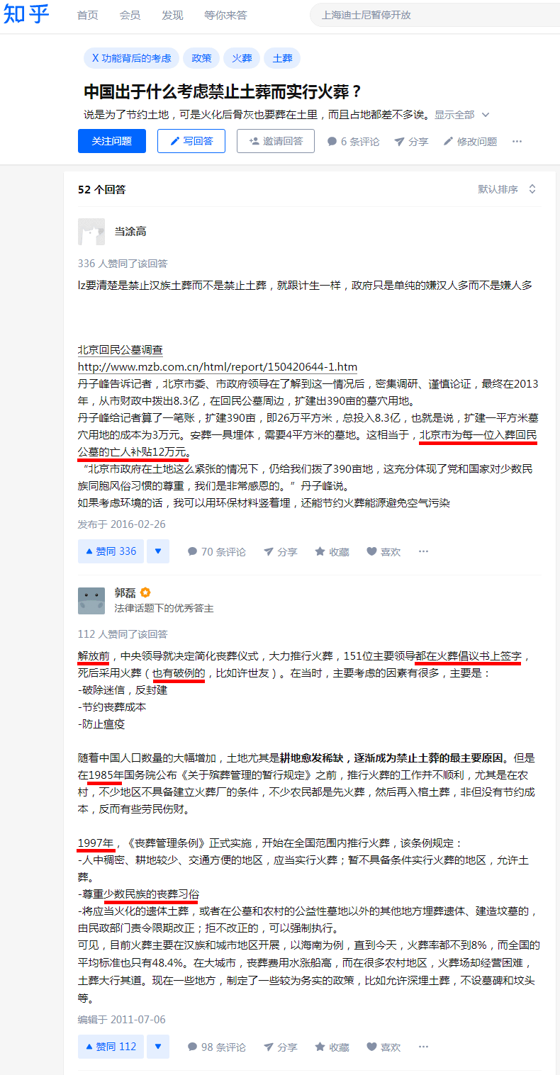560x1075 pixels.
Task: Downvote the first answer
Action: [x=158, y=551]
